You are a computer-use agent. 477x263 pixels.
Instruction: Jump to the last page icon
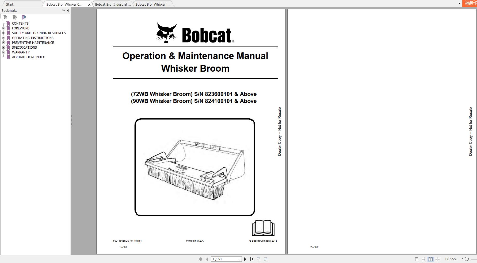tap(252, 259)
